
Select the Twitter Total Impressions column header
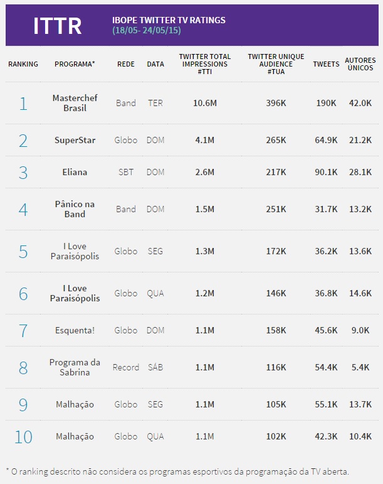[205, 64]
